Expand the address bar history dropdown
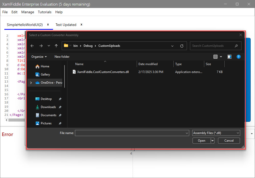Image resolution: width=255 pixels, height=178 pixels. click(172, 46)
